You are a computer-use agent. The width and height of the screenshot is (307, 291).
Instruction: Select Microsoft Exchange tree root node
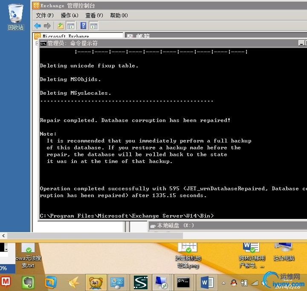(x=66, y=36)
